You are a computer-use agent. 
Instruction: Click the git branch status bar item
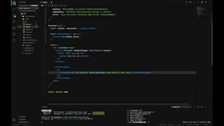tap(17, 125)
